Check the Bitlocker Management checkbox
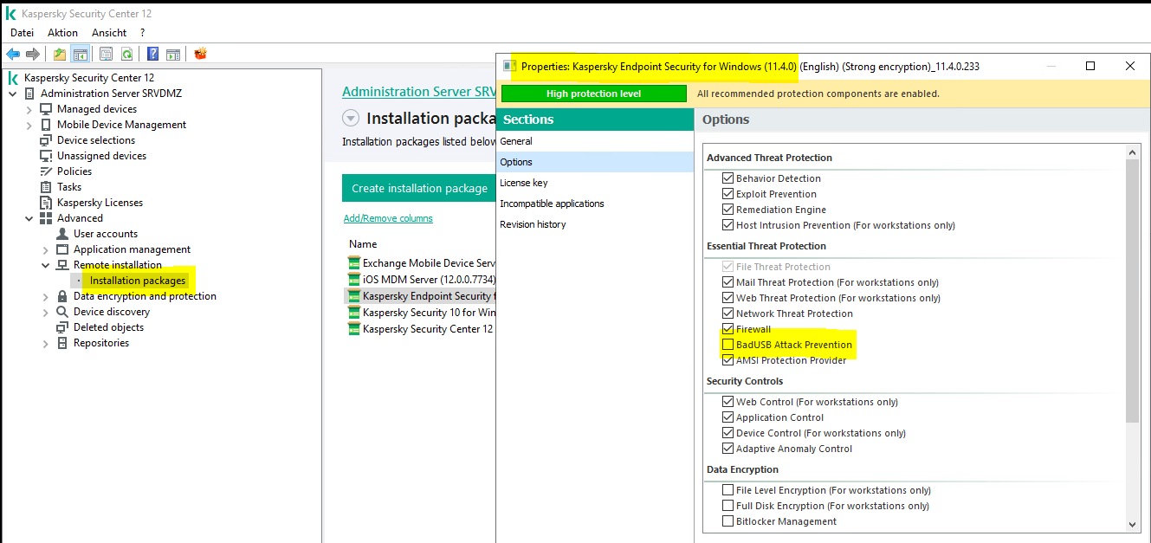Viewport: 1151px width, 543px height. [x=728, y=521]
